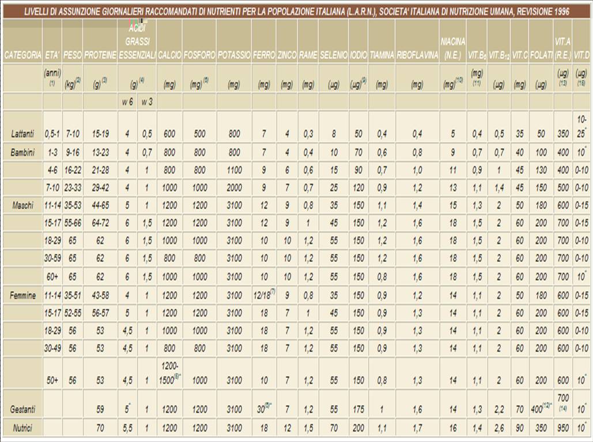
Task: Select the FOLATI column header
Action: pyautogui.click(x=541, y=55)
